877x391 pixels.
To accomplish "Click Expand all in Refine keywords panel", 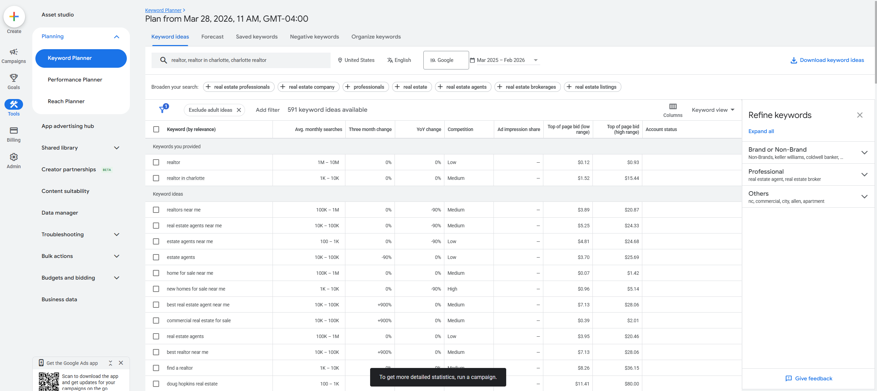I will coord(761,131).
